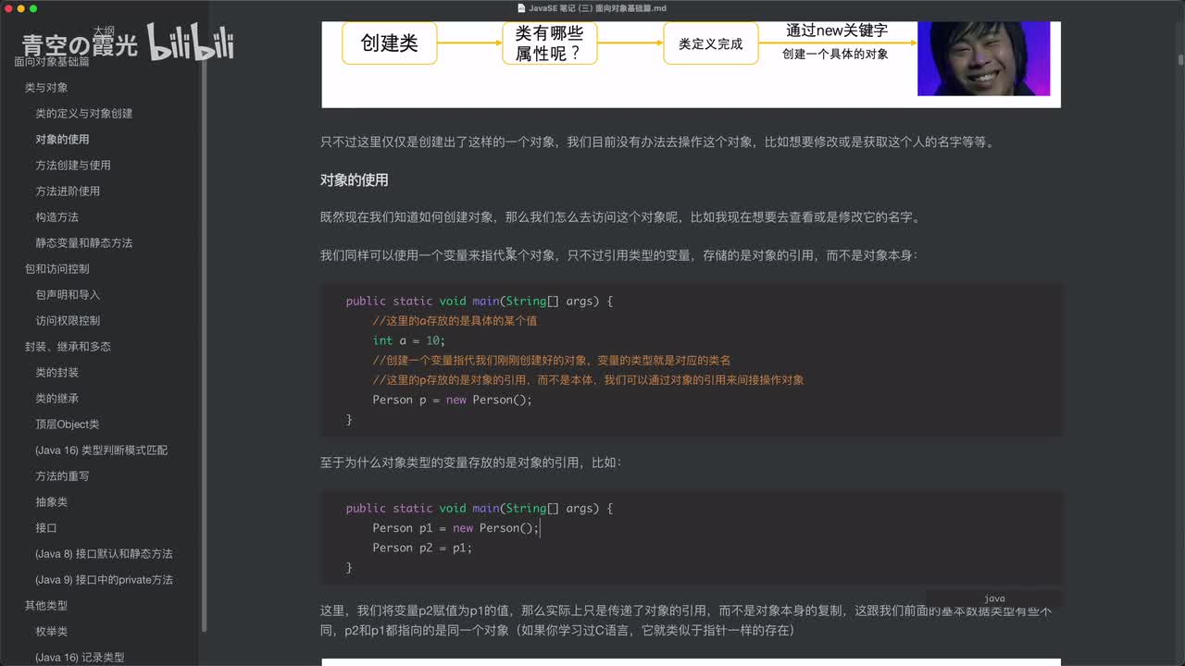
Task: Click the smiling face photo in the diagram
Action: pos(983,58)
